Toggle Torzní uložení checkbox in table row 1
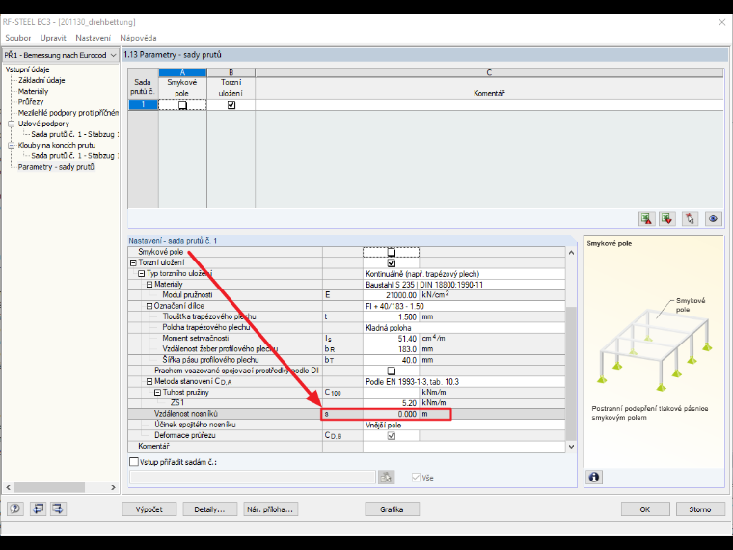The width and height of the screenshot is (733, 550). coord(231,106)
